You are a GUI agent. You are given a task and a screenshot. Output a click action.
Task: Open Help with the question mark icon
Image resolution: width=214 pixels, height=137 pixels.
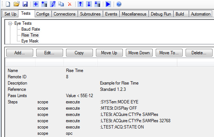pyautogui.click(x=119, y=4)
